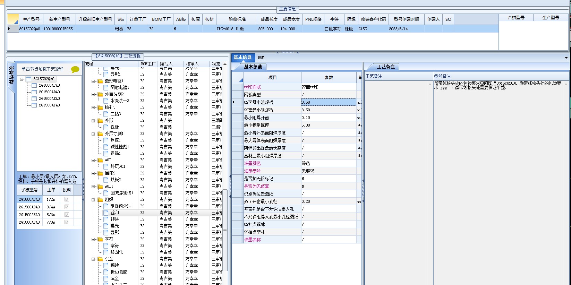Click the 丝印 process document icon
571x285 pixels.
click(106, 213)
